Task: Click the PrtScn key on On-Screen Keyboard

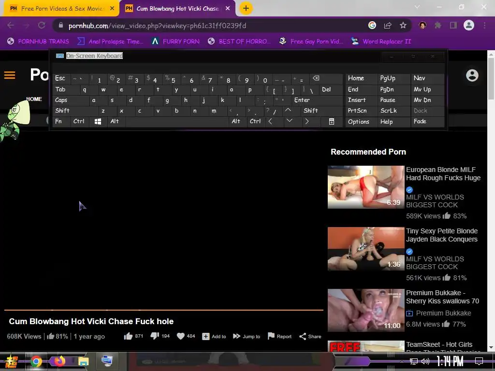Action: 361,111
